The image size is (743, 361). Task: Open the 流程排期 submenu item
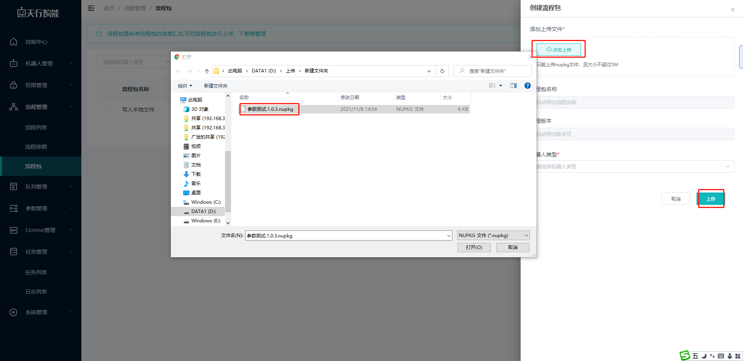coord(36,147)
